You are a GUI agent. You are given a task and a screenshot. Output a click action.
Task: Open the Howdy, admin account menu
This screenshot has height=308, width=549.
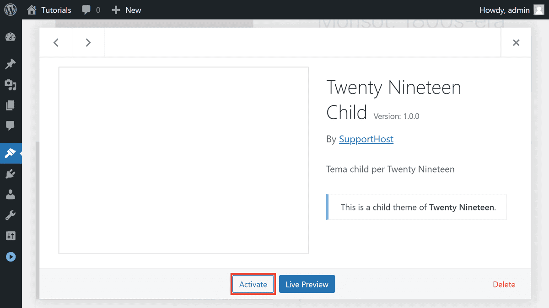coord(511,10)
